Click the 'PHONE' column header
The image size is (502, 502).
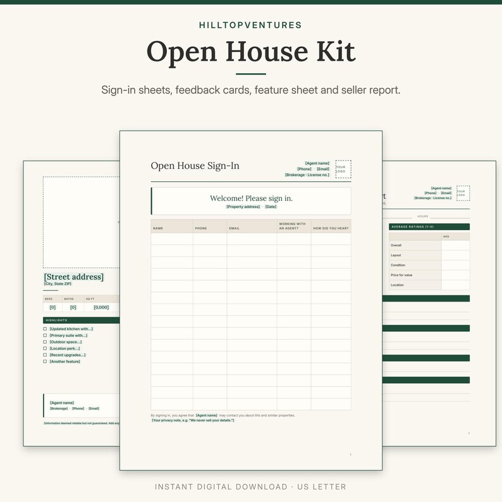coord(210,226)
